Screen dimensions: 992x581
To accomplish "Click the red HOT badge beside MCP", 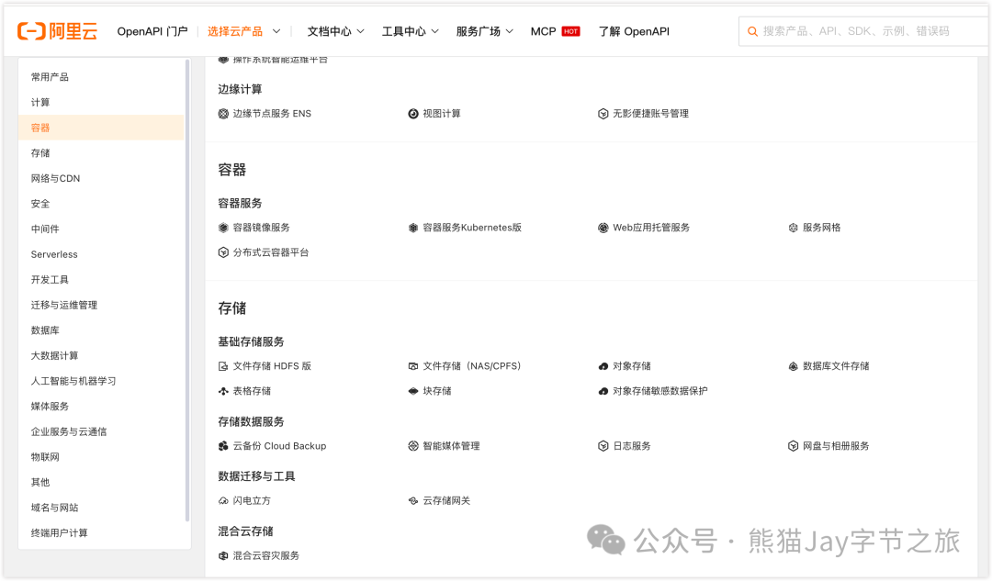I will tap(570, 31).
